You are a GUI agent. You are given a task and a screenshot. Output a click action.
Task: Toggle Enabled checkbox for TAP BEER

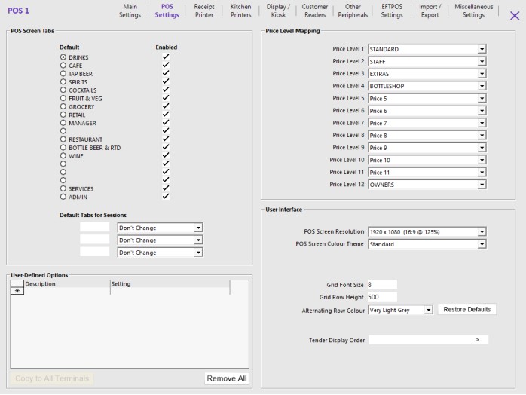166,73
